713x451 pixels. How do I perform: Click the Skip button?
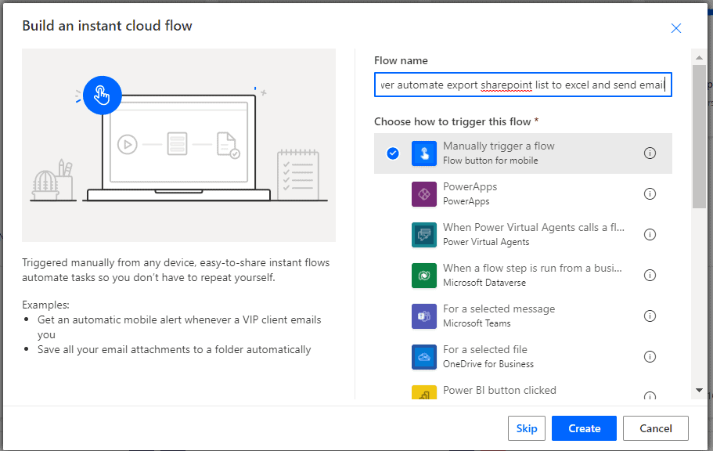click(x=527, y=428)
